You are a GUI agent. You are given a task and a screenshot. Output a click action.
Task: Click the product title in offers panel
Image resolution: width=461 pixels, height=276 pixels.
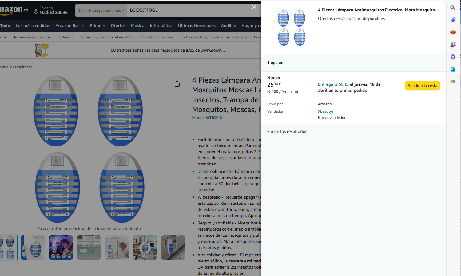(379, 10)
